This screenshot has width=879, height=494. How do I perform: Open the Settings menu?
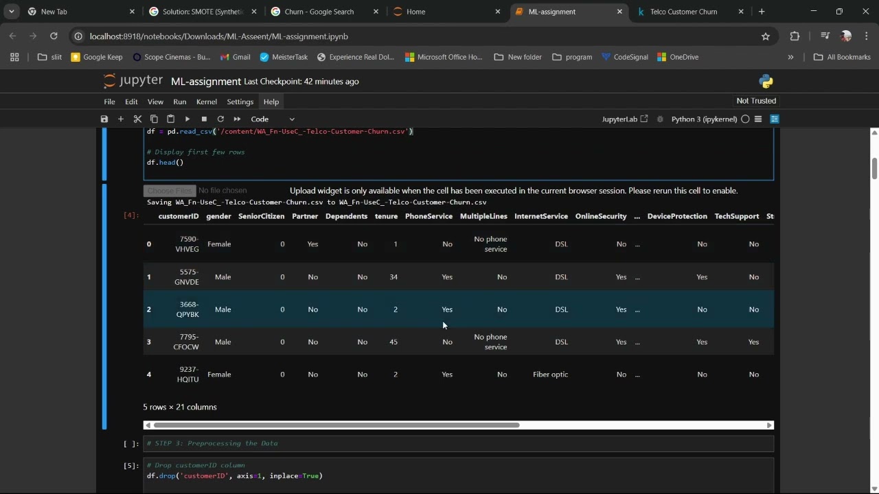(x=240, y=102)
